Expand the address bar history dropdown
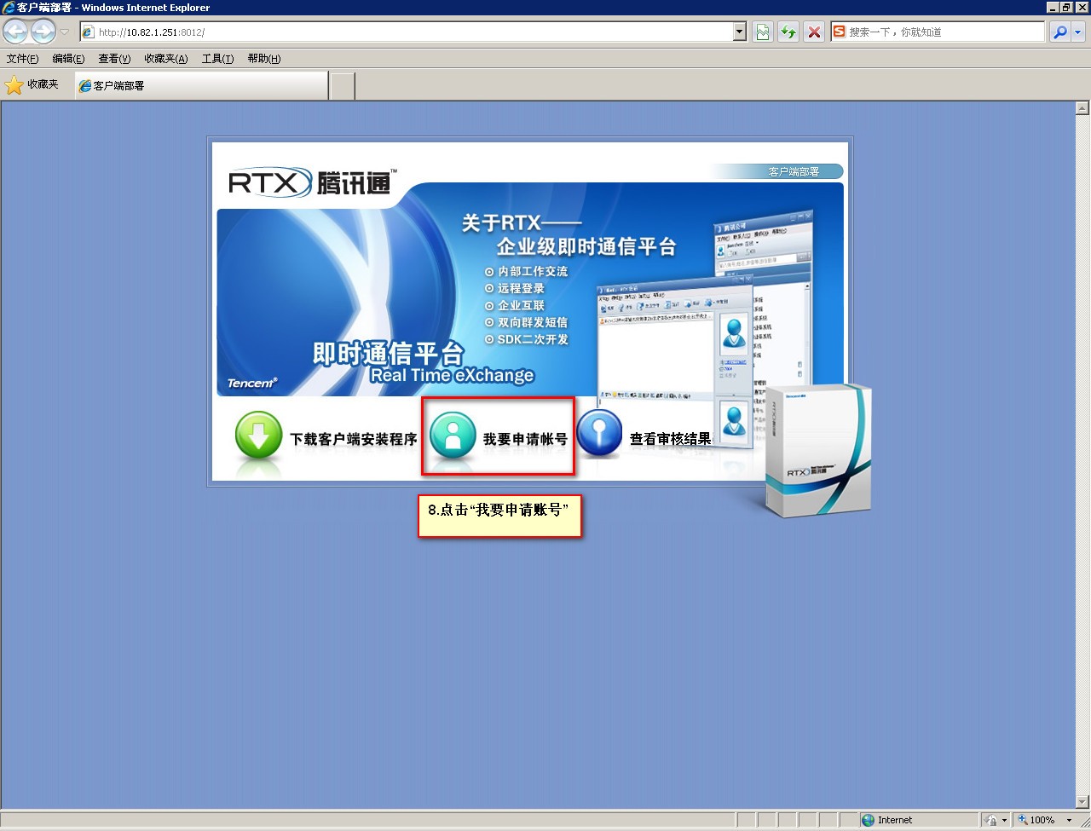 739,32
